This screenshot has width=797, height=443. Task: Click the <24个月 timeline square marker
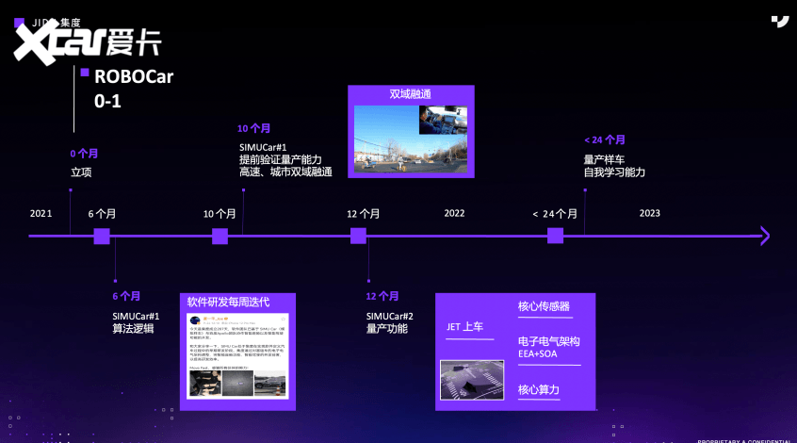tap(555, 236)
